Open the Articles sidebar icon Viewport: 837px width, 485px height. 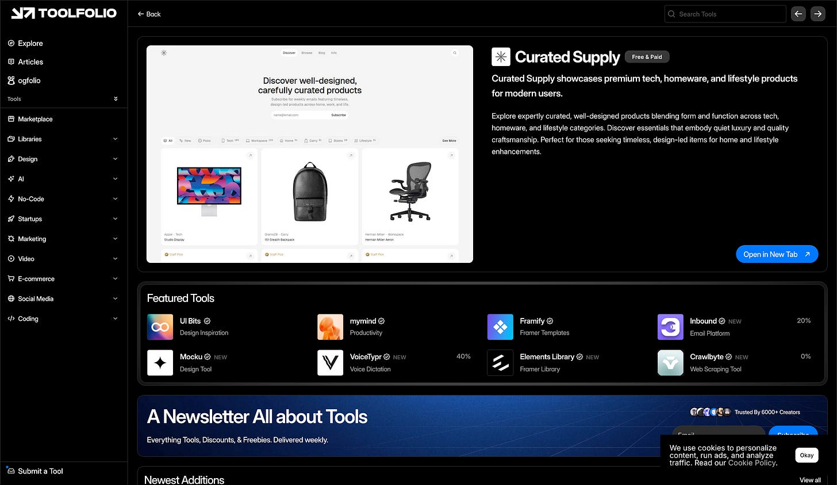tap(11, 61)
